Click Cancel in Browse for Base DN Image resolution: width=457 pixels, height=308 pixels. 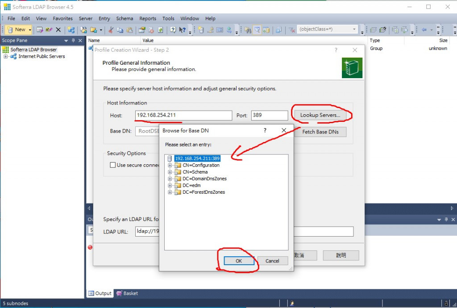[272, 261]
